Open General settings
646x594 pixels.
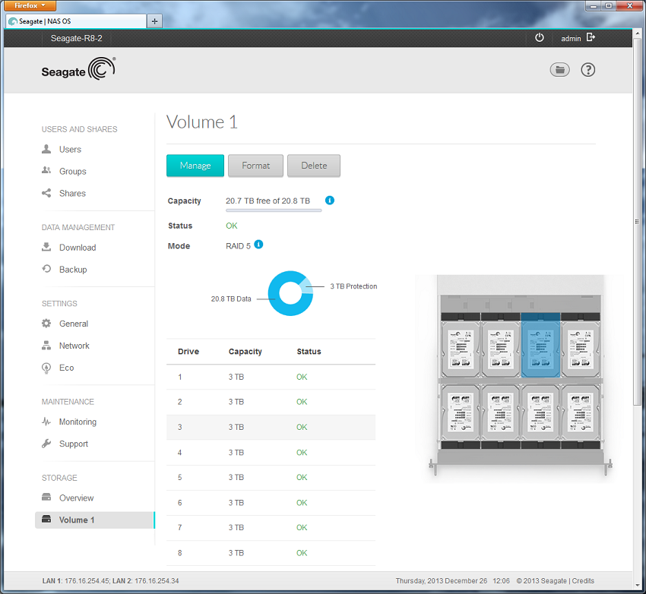click(74, 324)
